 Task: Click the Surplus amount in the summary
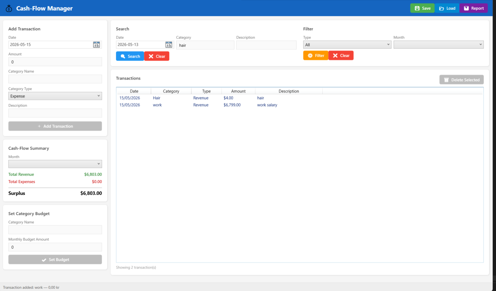[91, 193]
